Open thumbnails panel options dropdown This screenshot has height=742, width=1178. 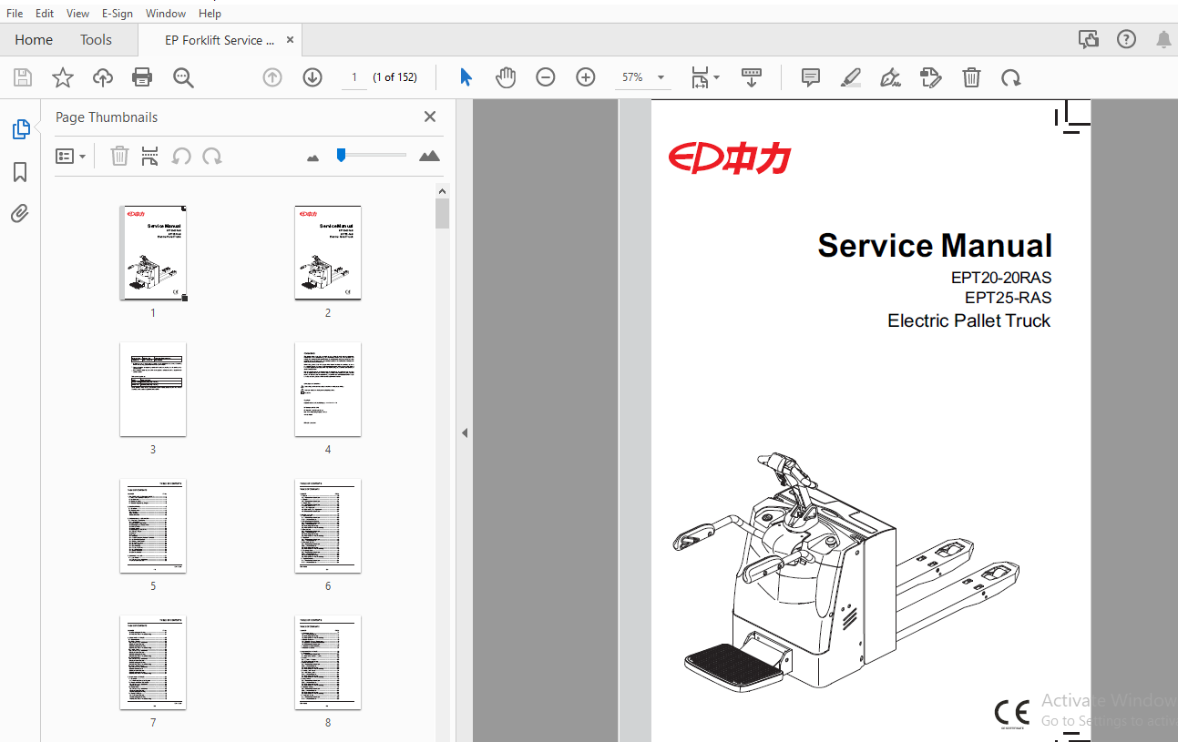coord(71,157)
